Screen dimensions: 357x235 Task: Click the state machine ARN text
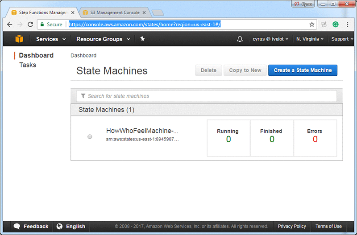[142, 139]
